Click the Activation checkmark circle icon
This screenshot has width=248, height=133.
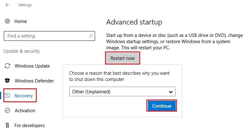coord(8,110)
